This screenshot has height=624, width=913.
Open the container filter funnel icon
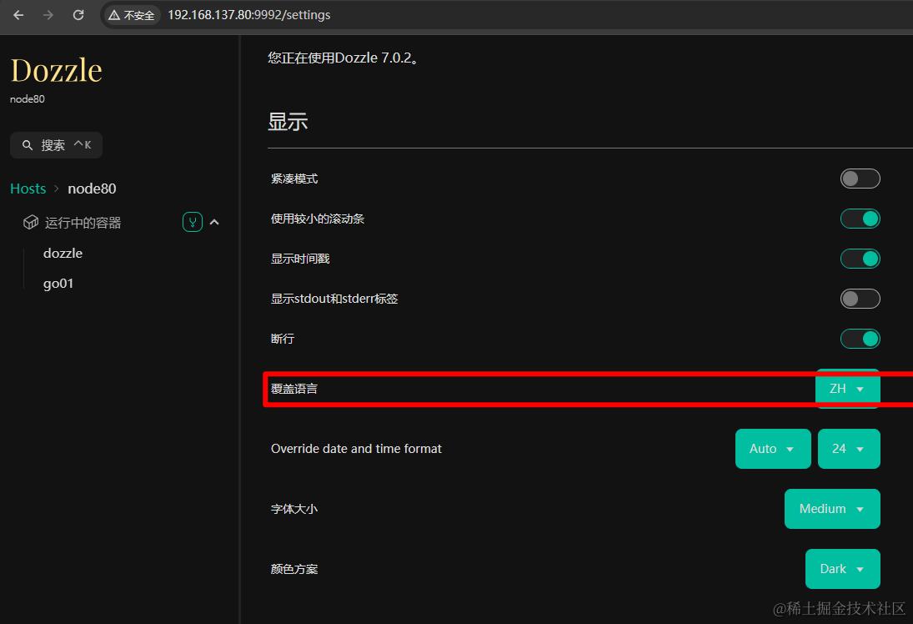193,222
